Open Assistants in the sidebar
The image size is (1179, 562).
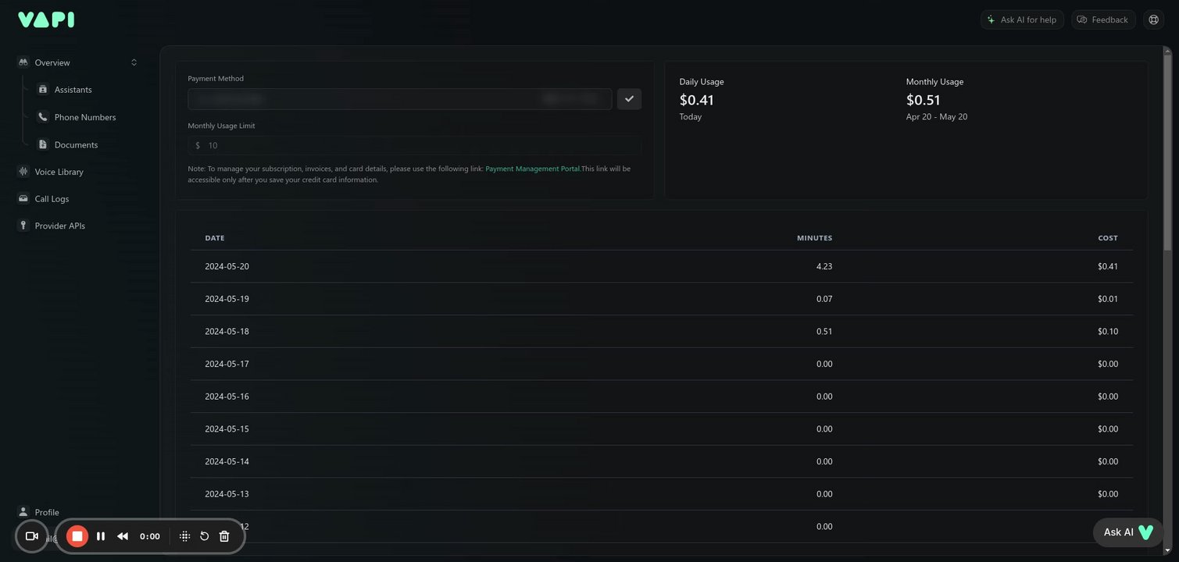tap(73, 90)
